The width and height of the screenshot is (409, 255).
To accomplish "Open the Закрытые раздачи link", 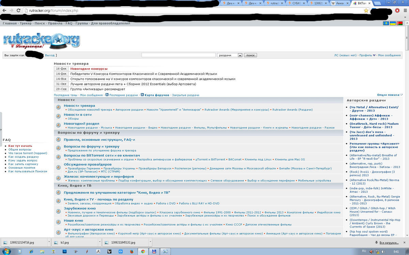I will tap(186, 95).
